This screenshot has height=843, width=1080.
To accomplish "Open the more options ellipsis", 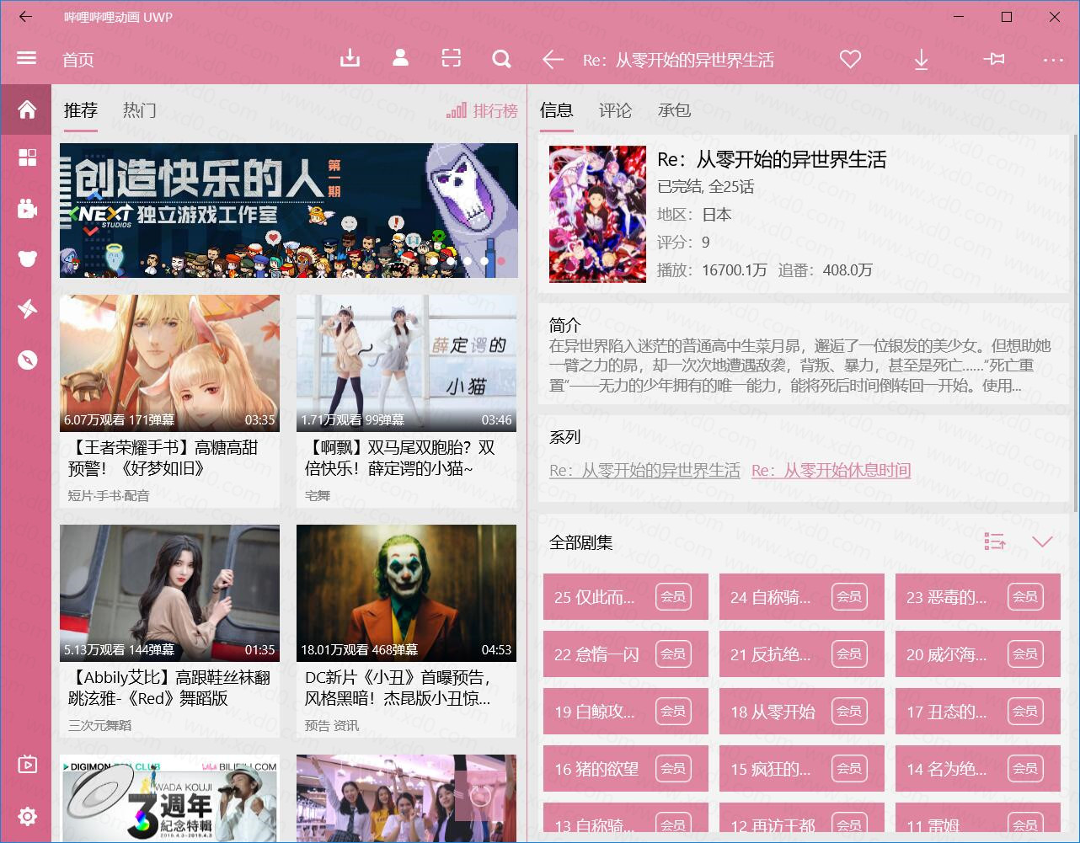I will point(1053,60).
